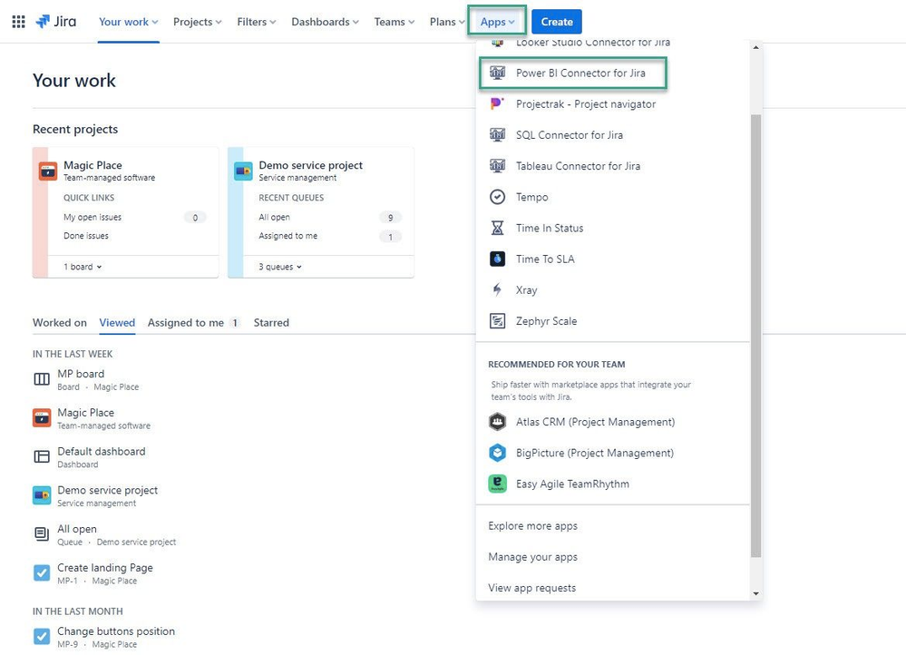Click the Apps menu scroll down arrow
This screenshot has width=906, height=655.
[x=755, y=593]
